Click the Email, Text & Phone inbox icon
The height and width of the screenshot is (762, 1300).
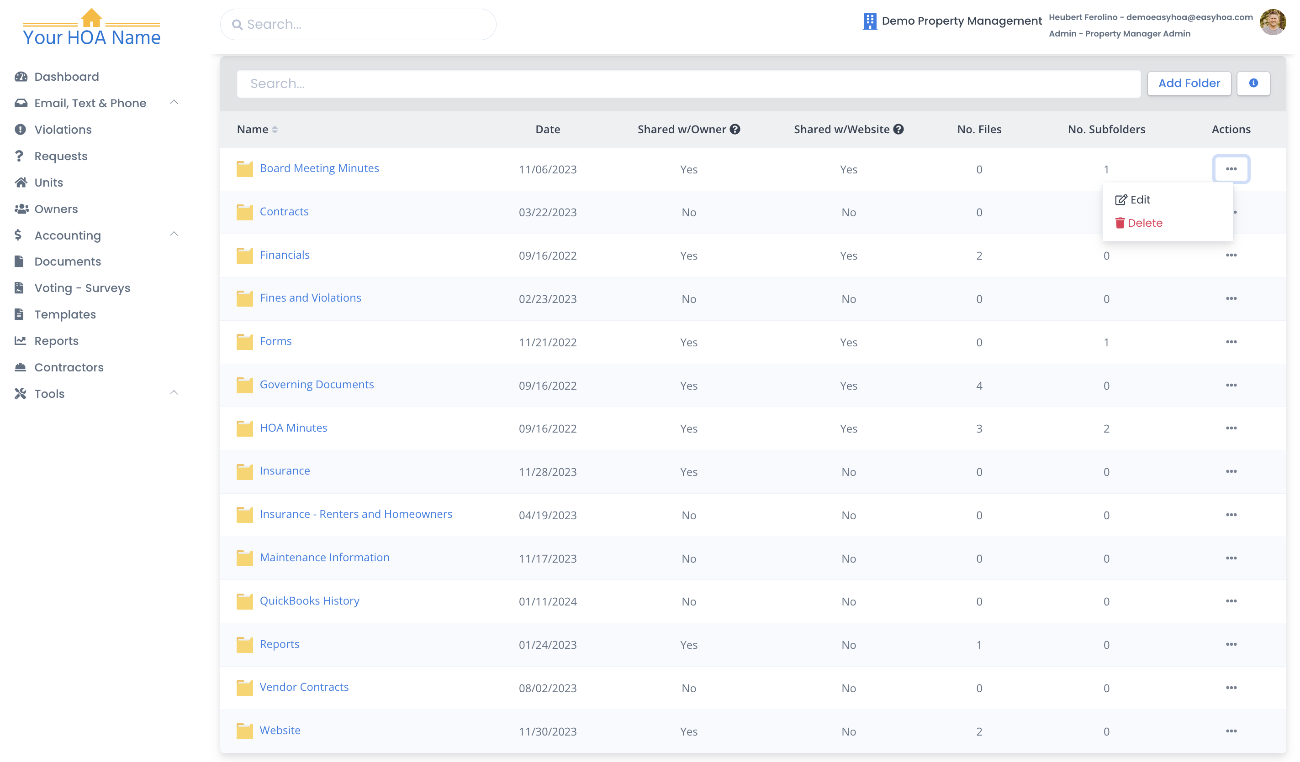(21, 103)
